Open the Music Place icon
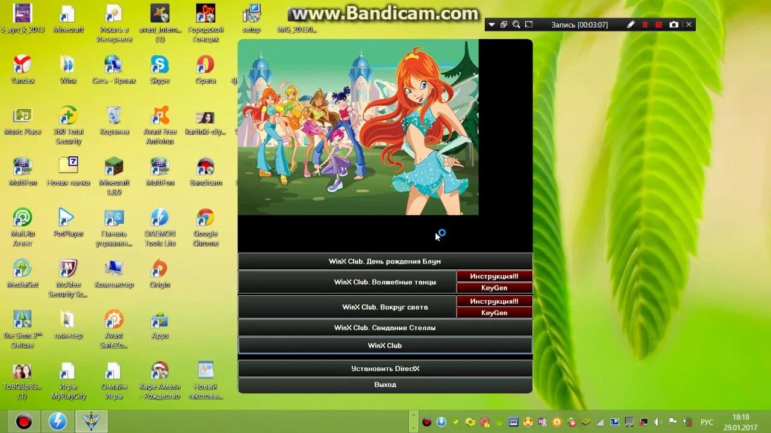This screenshot has height=433, width=771. (x=22, y=120)
